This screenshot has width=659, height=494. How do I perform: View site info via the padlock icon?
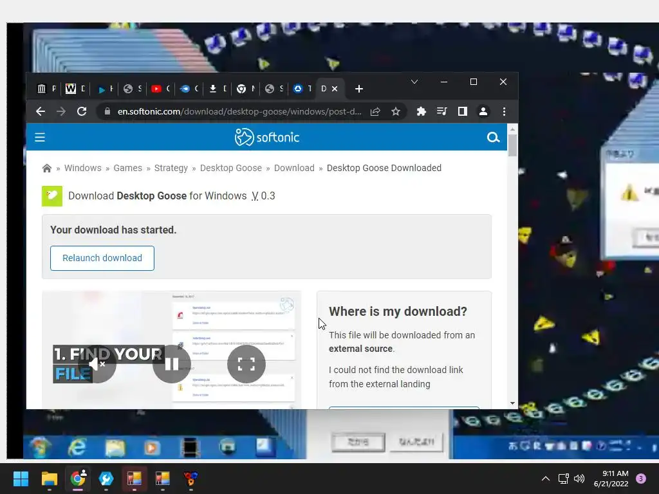(107, 111)
